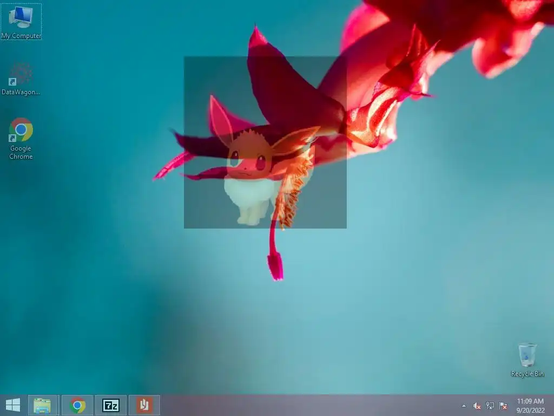The image size is (554, 416).
Task: Click the muted volume tray icon
Action: (x=477, y=406)
